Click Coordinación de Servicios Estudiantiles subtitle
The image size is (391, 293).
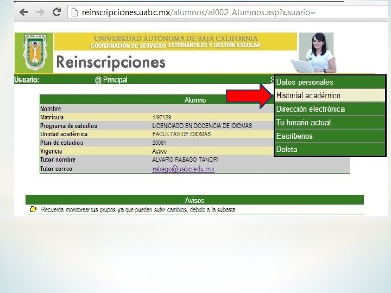[175, 46]
